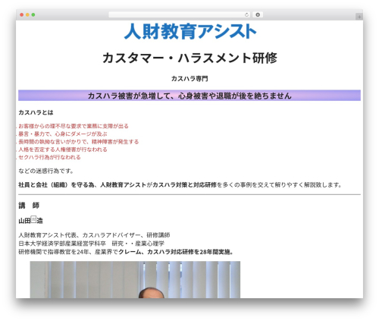Image resolution: width=379 pixels, height=321 pixels.
Task: Click the instructor name starting 山田
Action: pyautogui.click(x=30, y=221)
